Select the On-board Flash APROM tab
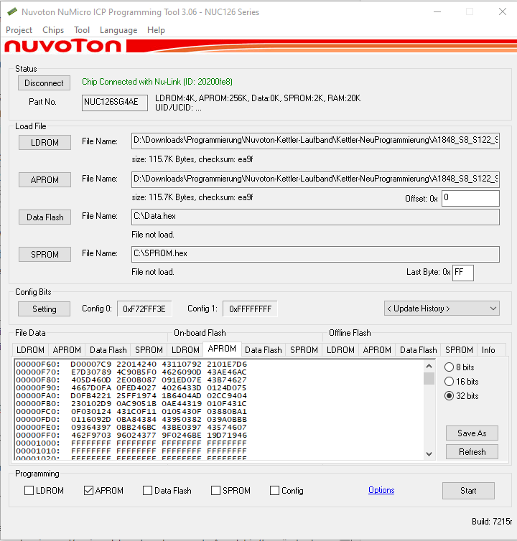 [x=222, y=349]
